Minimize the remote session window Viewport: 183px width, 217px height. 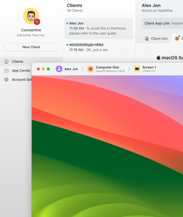pyautogui.click(x=43, y=69)
